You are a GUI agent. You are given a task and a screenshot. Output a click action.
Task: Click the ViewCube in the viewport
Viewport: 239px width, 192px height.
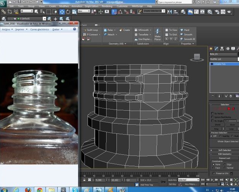(x=197, y=57)
